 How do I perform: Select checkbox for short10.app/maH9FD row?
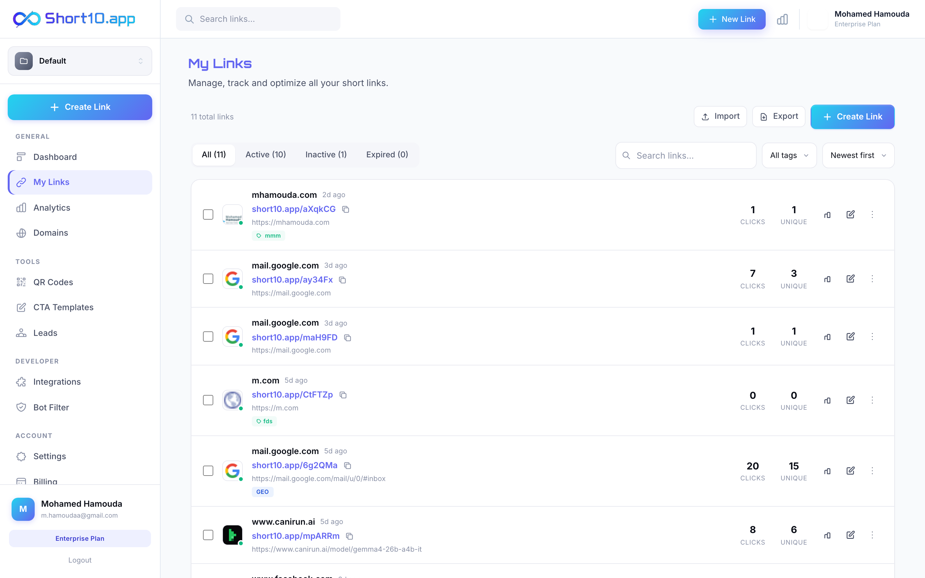click(x=208, y=337)
